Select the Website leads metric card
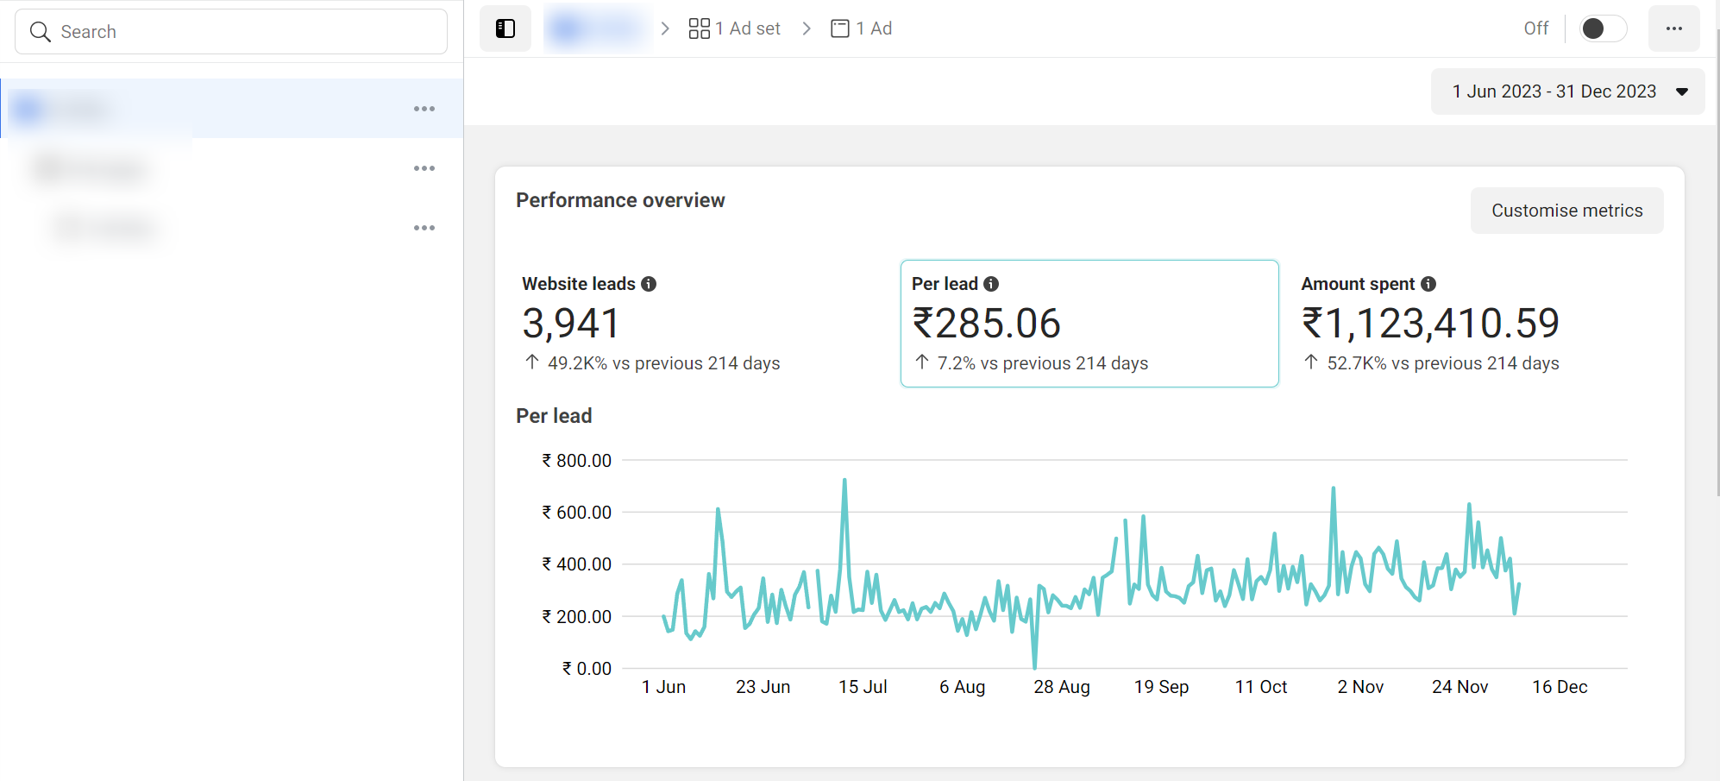Viewport: 1720px width, 781px height. (699, 324)
